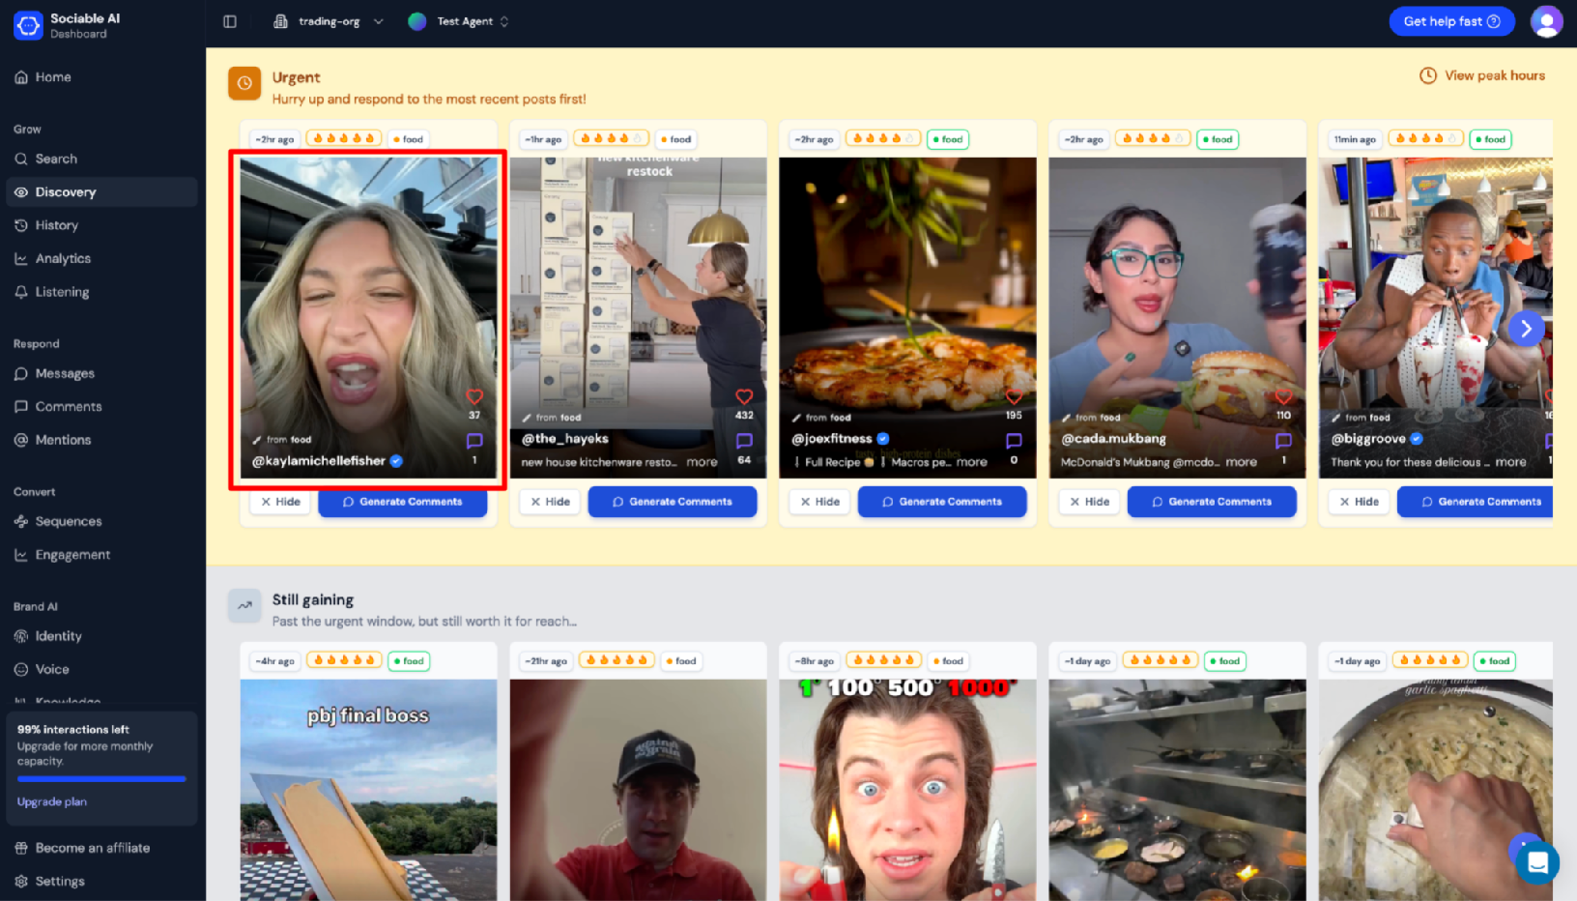Click the comment icon on kaylamichellefisher post
This screenshot has height=901, width=1577.
(474, 441)
